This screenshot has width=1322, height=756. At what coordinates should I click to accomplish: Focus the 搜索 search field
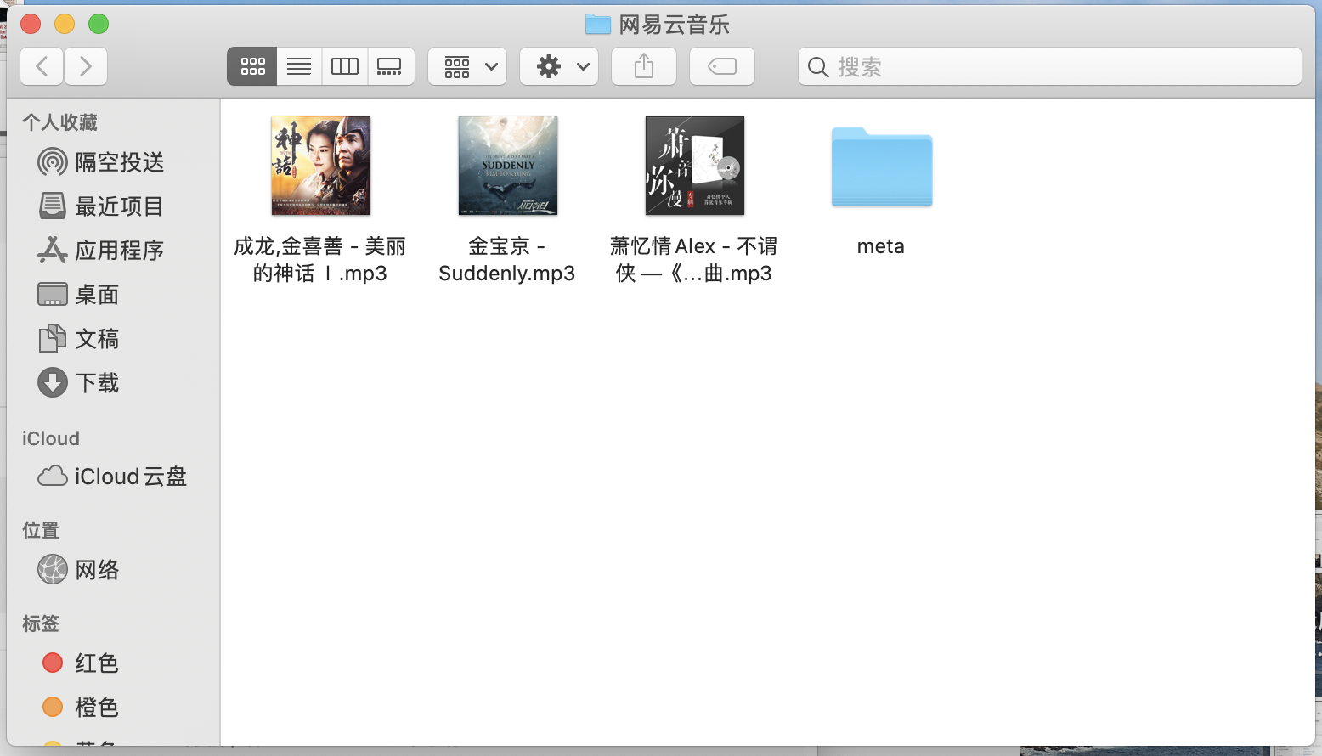click(1050, 66)
